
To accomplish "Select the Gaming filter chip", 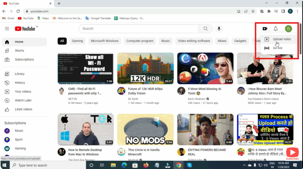I will coord(77,41).
